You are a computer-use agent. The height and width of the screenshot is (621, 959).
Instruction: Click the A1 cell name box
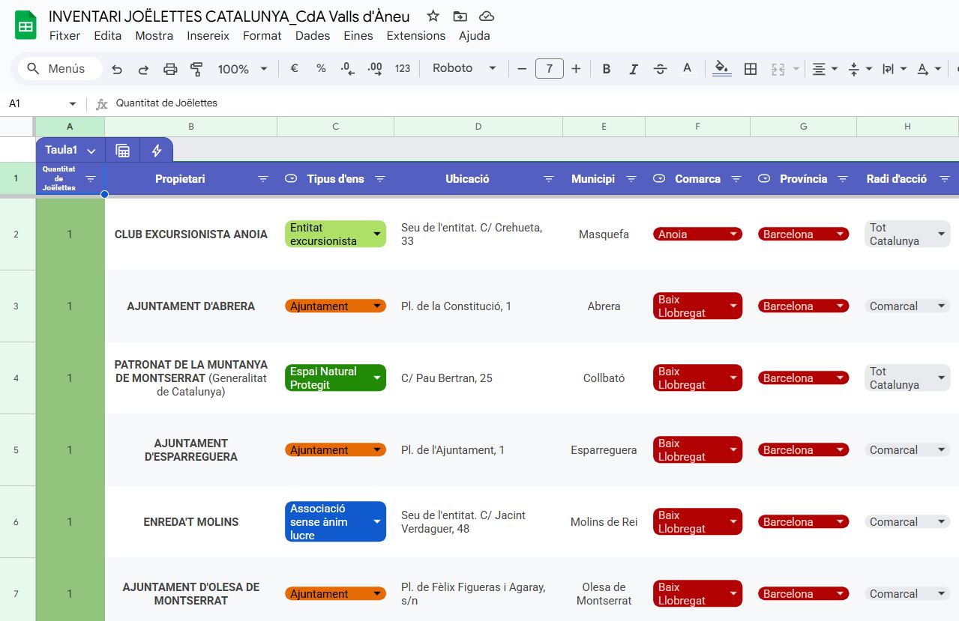(x=34, y=103)
